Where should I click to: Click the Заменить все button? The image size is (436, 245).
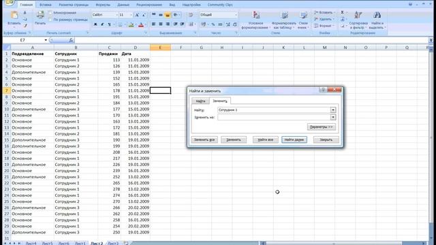point(204,140)
